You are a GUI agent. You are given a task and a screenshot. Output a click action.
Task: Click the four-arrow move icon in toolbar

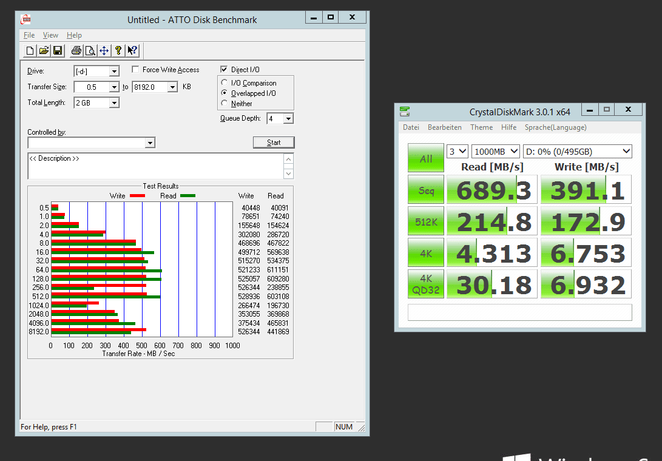104,50
